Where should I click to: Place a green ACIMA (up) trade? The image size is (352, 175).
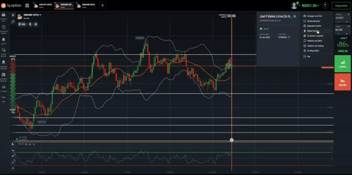tap(343, 64)
